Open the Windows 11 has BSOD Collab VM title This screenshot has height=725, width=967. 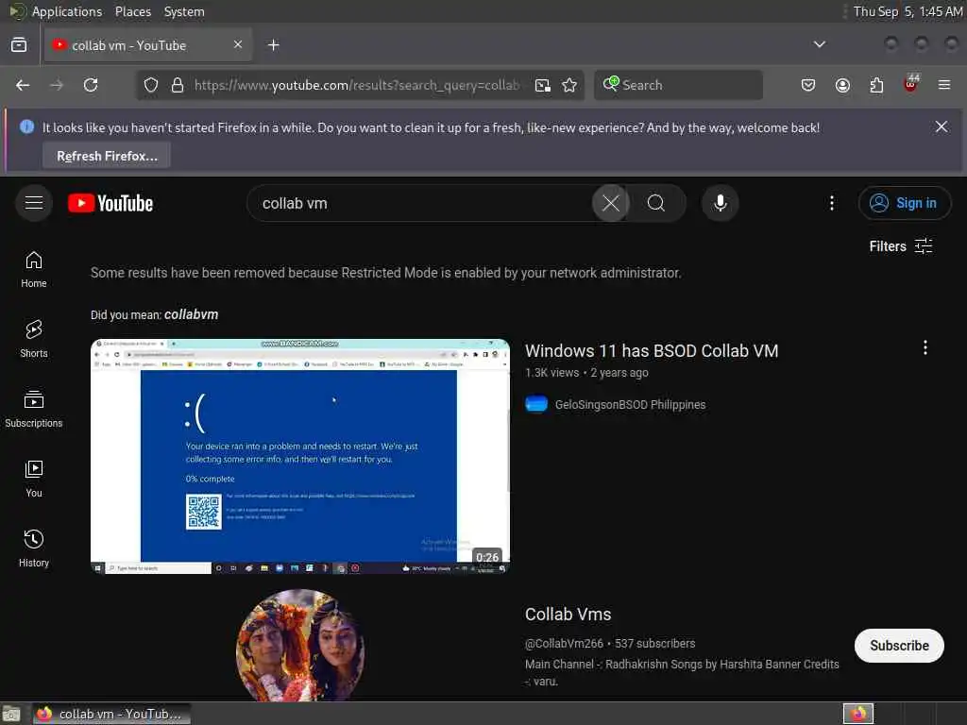tap(652, 351)
